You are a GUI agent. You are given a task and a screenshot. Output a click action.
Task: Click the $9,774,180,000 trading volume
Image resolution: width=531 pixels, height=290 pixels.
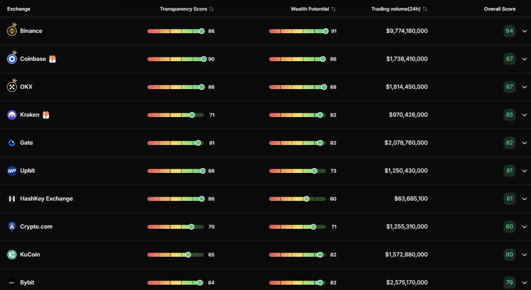point(407,31)
